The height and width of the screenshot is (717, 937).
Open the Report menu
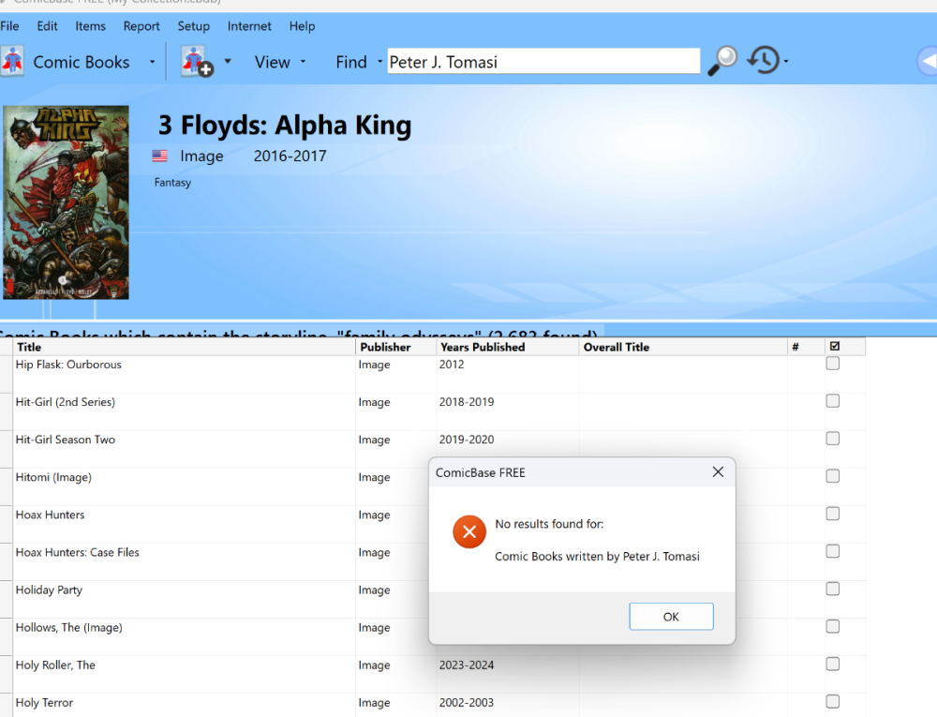(x=141, y=26)
